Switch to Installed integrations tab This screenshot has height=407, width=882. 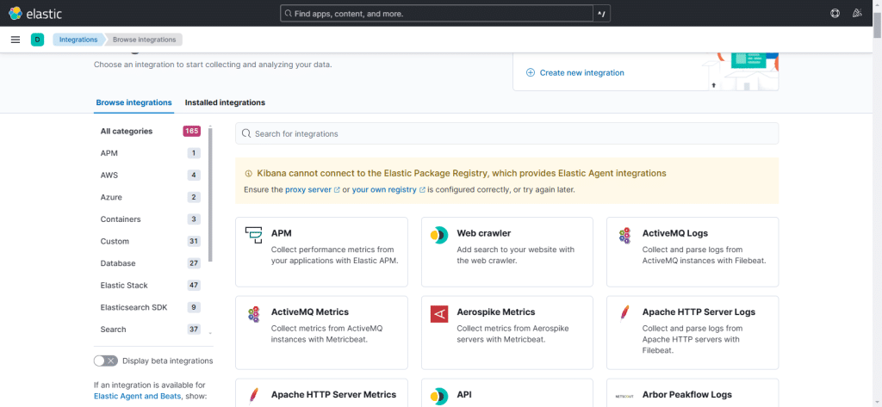[225, 102]
